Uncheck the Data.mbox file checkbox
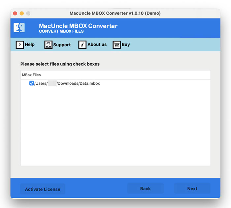Viewport: 231px width, 208px height. pos(32,83)
